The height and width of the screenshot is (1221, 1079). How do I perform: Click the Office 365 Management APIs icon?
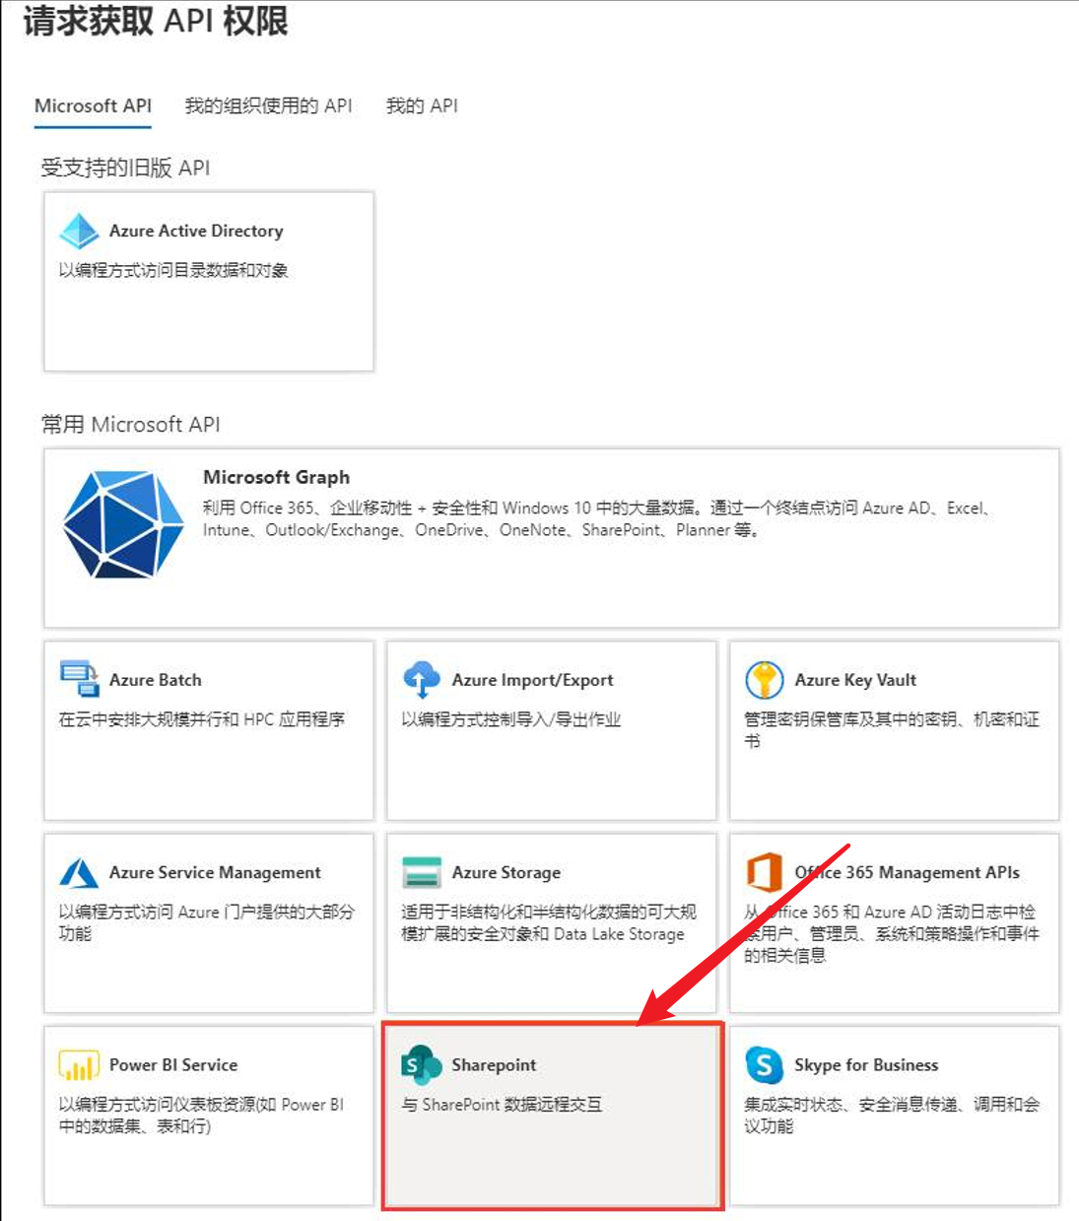pyautogui.click(x=764, y=873)
